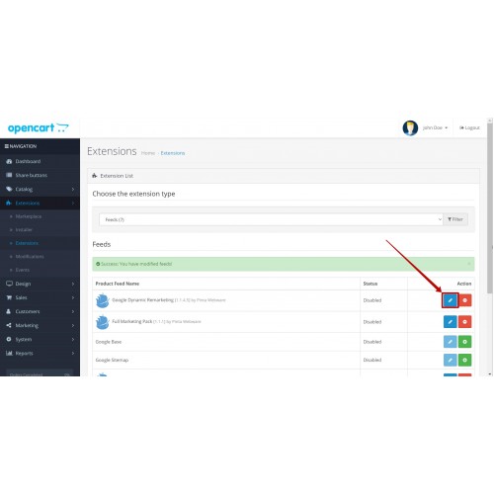The width and height of the screenshot is (494, 494).
Task: Edit the Full Marketing Pack feed
Action: point(450,322)
